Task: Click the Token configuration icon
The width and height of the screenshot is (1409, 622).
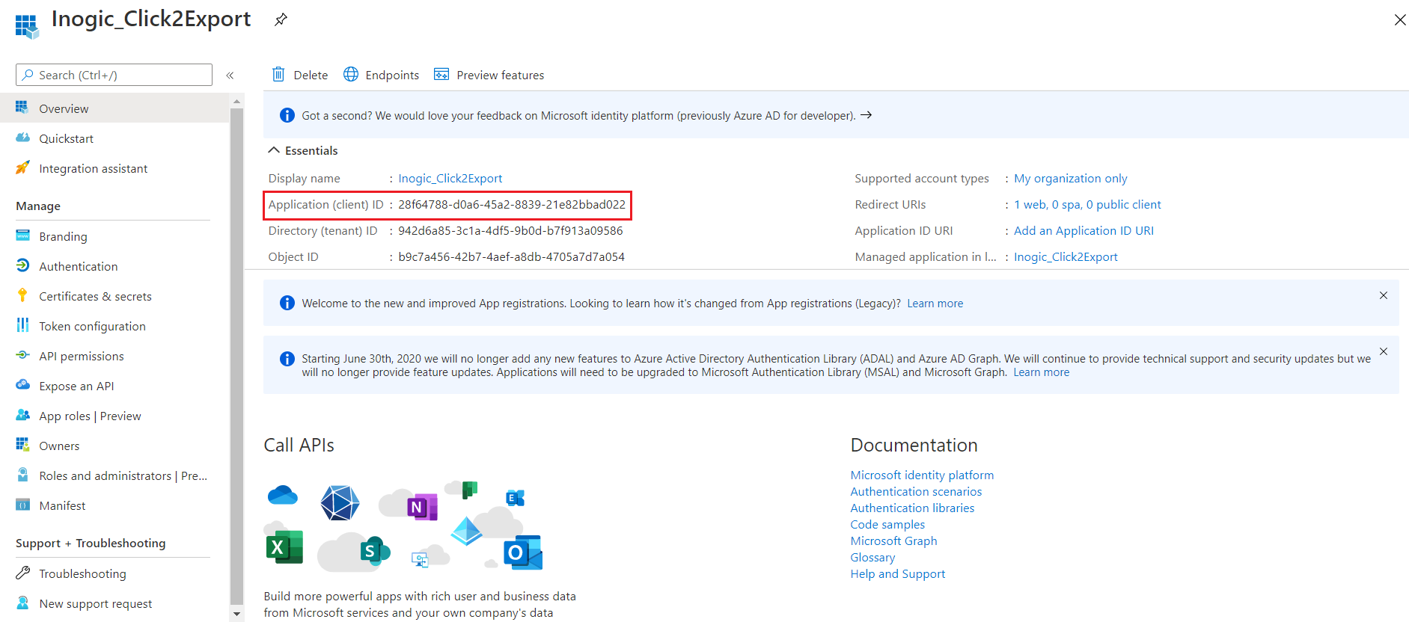Action: (x=22, y=326)
